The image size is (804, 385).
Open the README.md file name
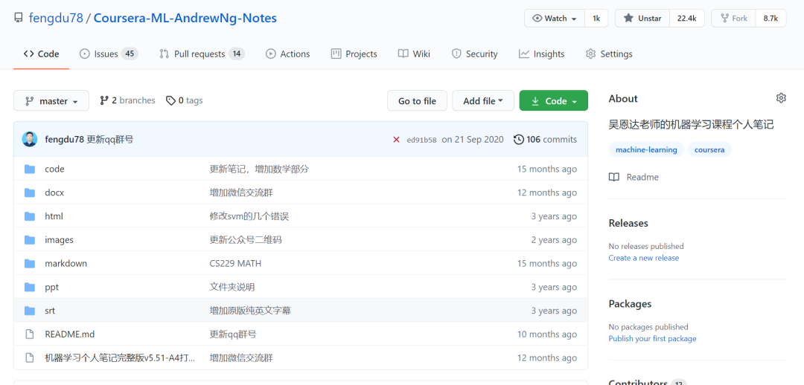(70, 334)
